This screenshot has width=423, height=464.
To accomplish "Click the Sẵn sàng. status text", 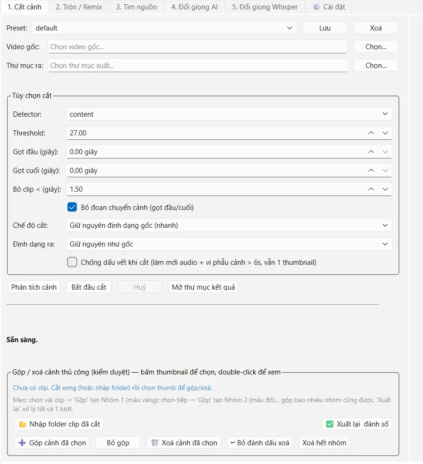I will pyautogui.click(x=22, y=340).
